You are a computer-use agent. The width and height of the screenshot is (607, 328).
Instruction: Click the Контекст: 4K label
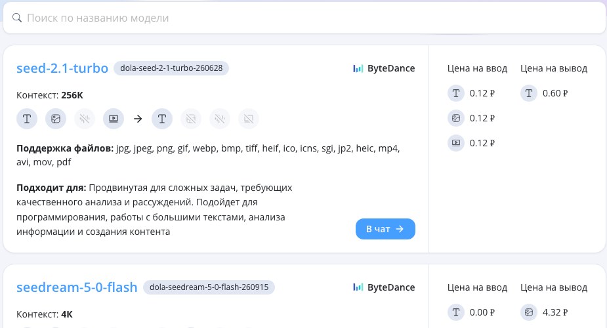pyautogui.click(x=45, y=314)
